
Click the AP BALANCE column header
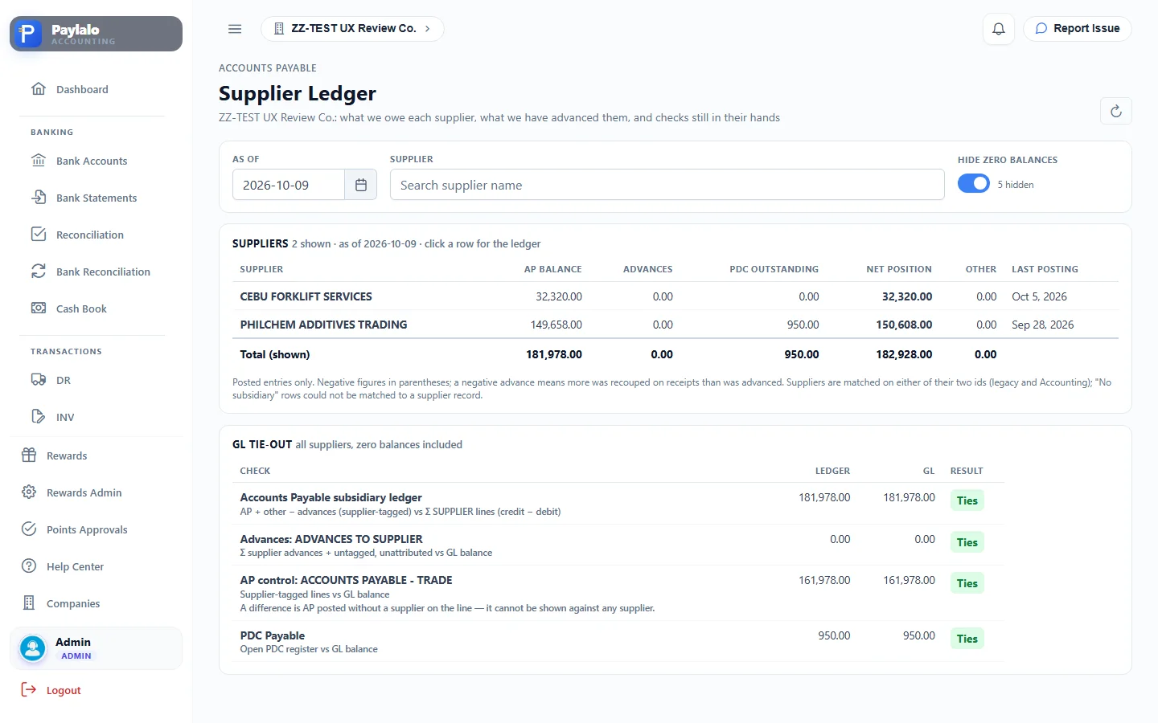click(552, 269)
